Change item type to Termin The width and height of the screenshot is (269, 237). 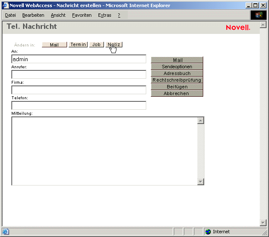[78, 44]
